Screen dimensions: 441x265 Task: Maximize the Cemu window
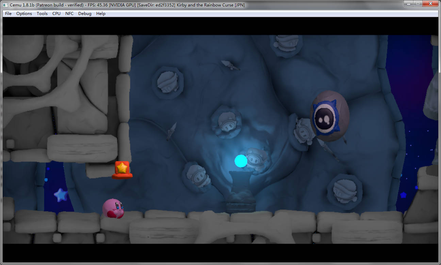418,3
